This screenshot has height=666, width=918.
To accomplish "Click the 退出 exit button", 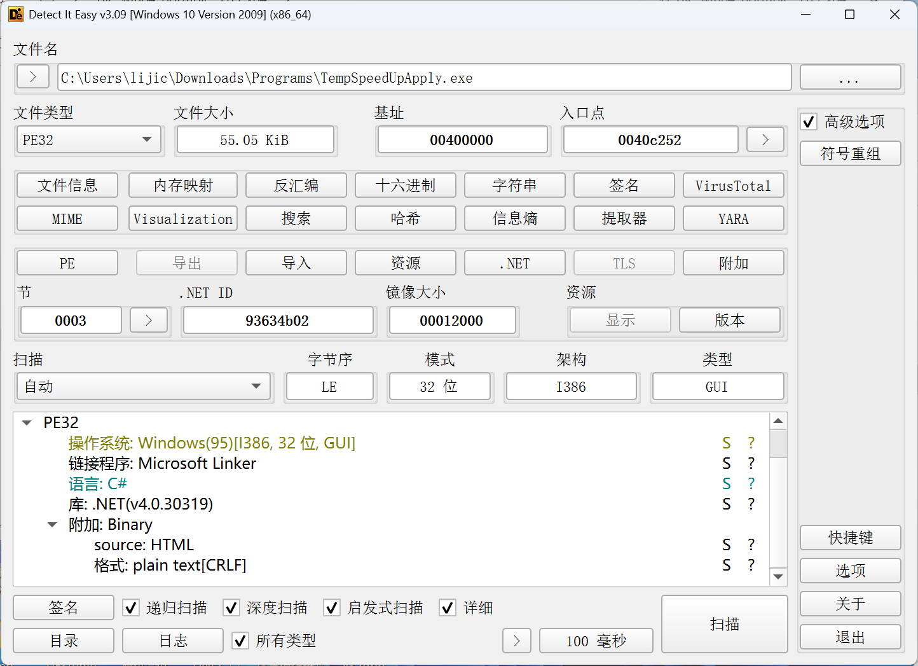I will point(851,637).
